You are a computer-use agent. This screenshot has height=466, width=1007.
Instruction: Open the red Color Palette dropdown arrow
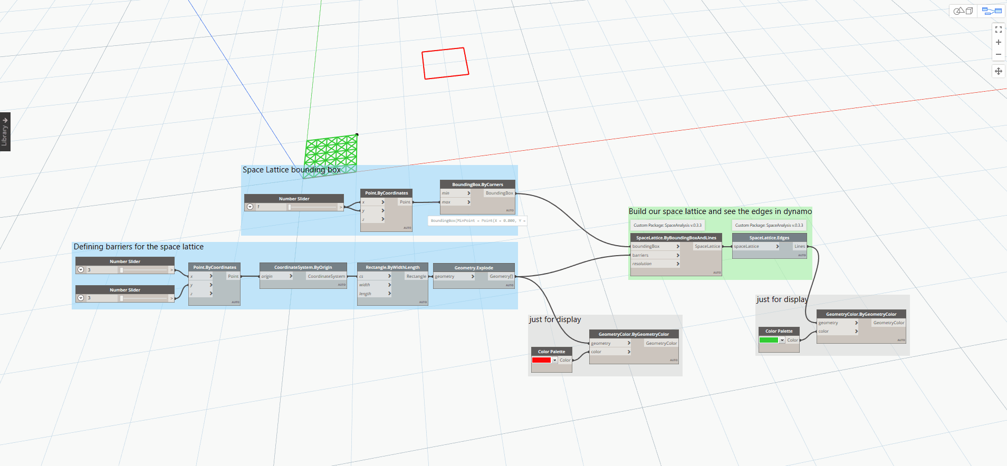[x=554, y=360]
